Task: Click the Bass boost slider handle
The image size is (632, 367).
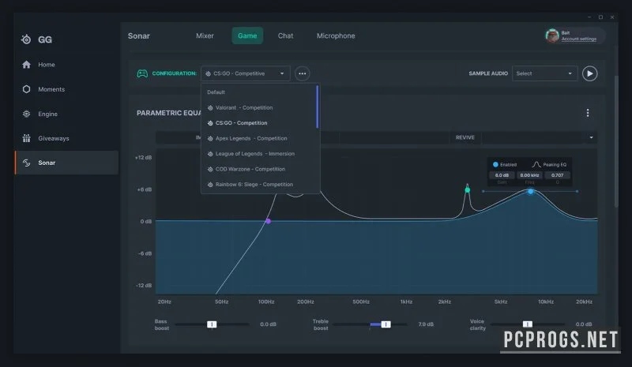Action: (x=212, y=324)
